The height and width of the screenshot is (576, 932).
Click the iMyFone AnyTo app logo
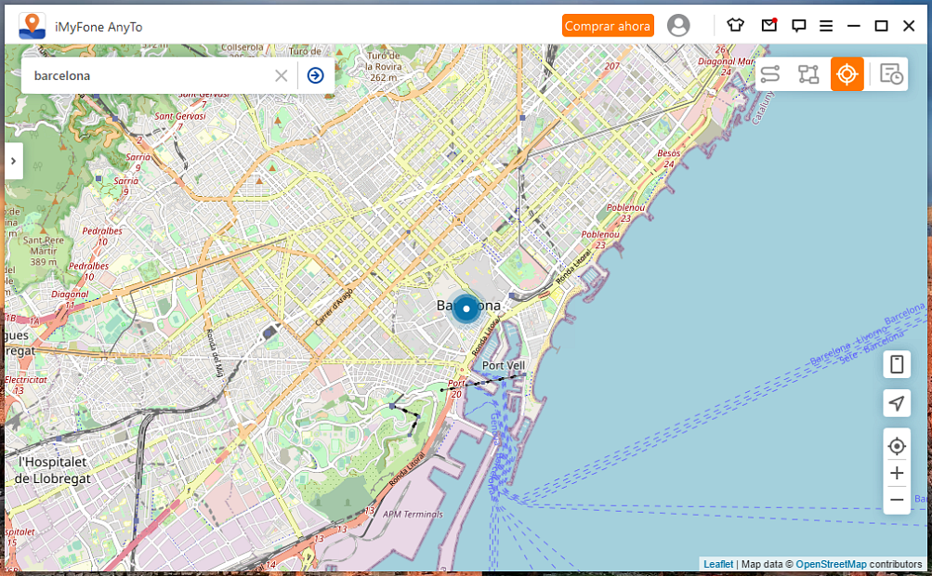(x=33, y=26)
